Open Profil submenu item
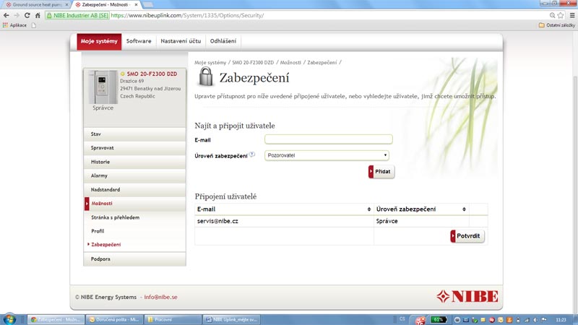The height and width of the screenshot is (325, 578). click(x=98, y=231)
